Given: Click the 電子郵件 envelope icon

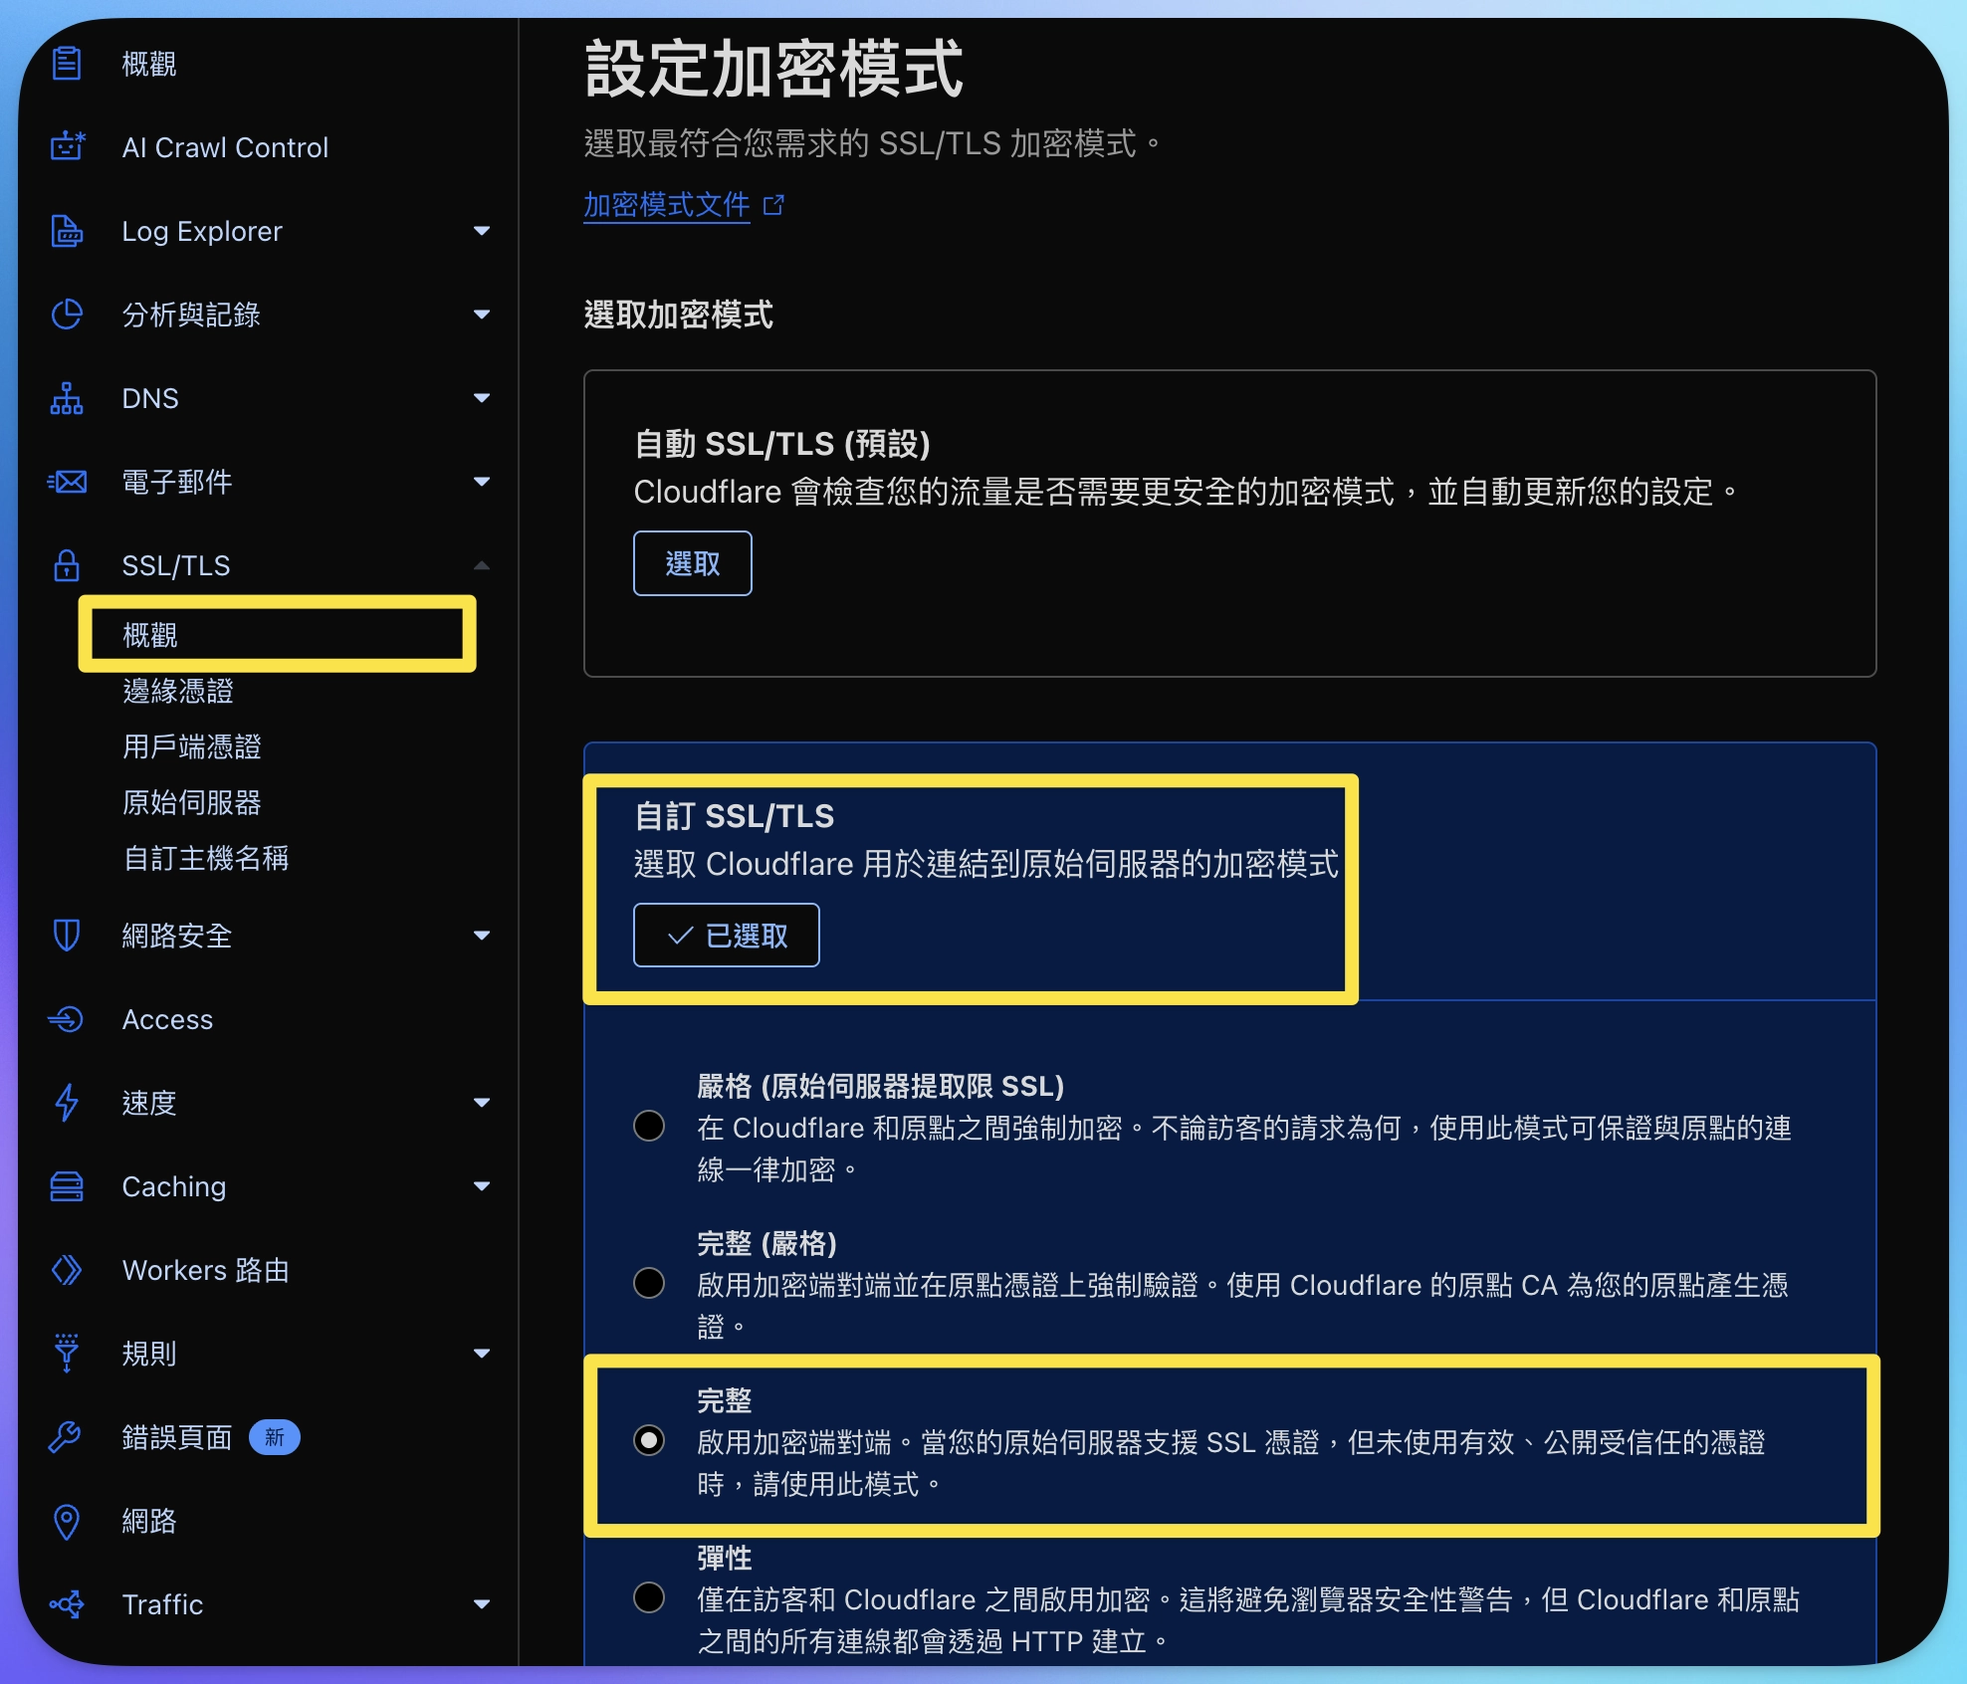Looking at the screenshot, I should click(x=67, y=482).
